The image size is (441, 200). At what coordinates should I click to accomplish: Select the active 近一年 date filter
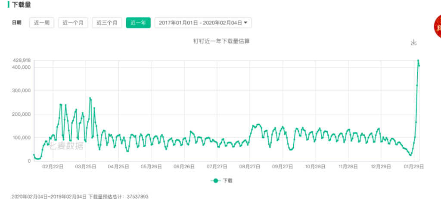coord(138,23)
